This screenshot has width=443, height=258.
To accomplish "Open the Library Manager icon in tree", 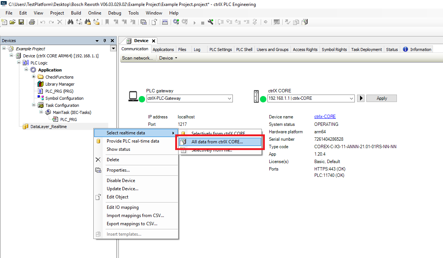I will [x=41, y=84].
